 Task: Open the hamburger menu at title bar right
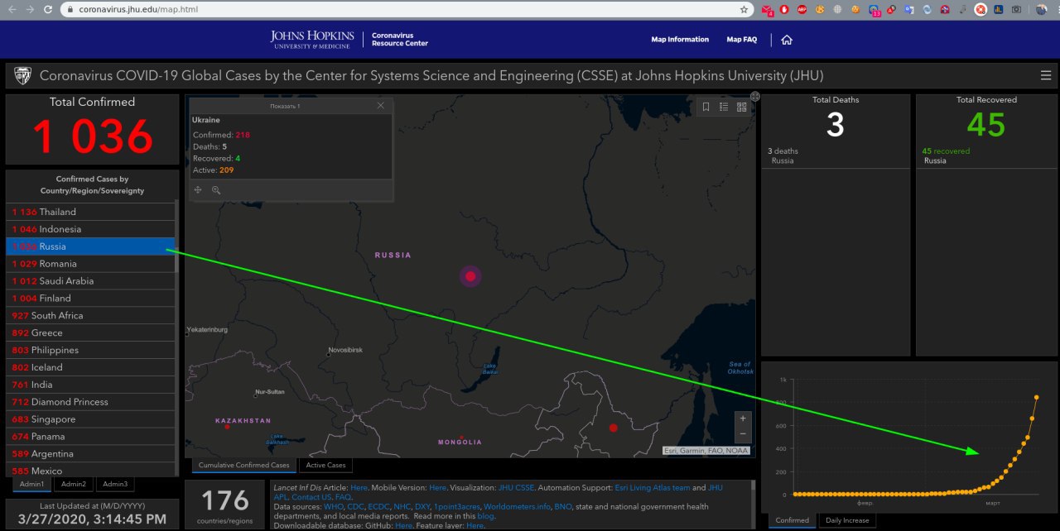(x=1046, y=75)
